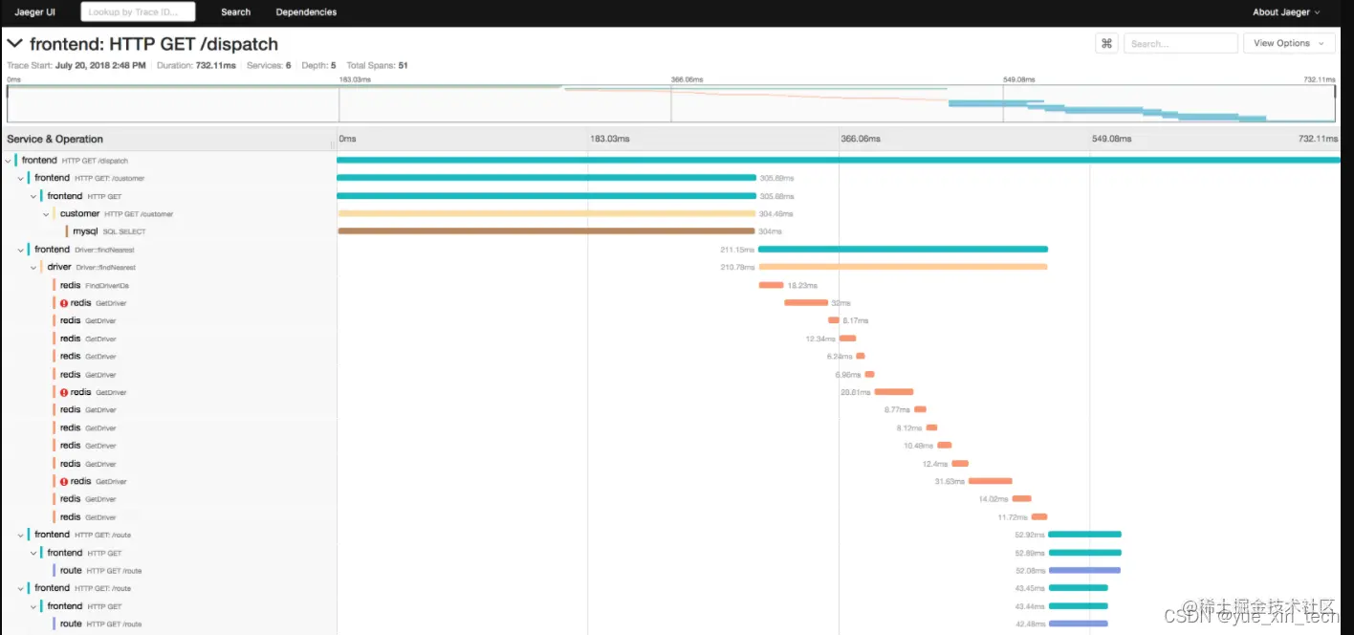Viewport: 1354px width, 635px height.
Task: Focus the Lookup by Trace ID field
Action: click(138, 12)
